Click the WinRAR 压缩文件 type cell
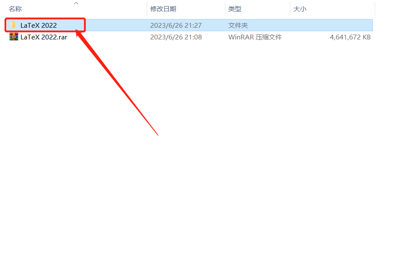412x263 pixels. tap(255, 37)
